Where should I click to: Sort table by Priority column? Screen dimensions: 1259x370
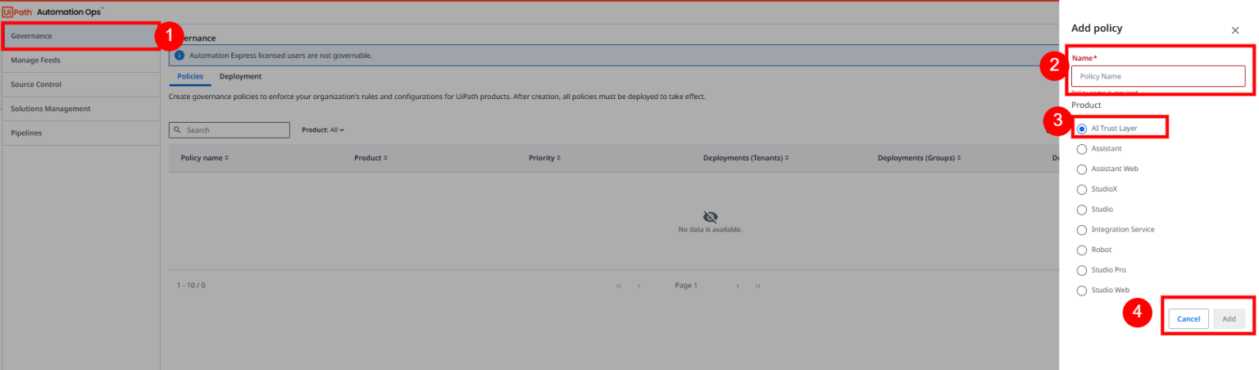[x=544, y=158]
